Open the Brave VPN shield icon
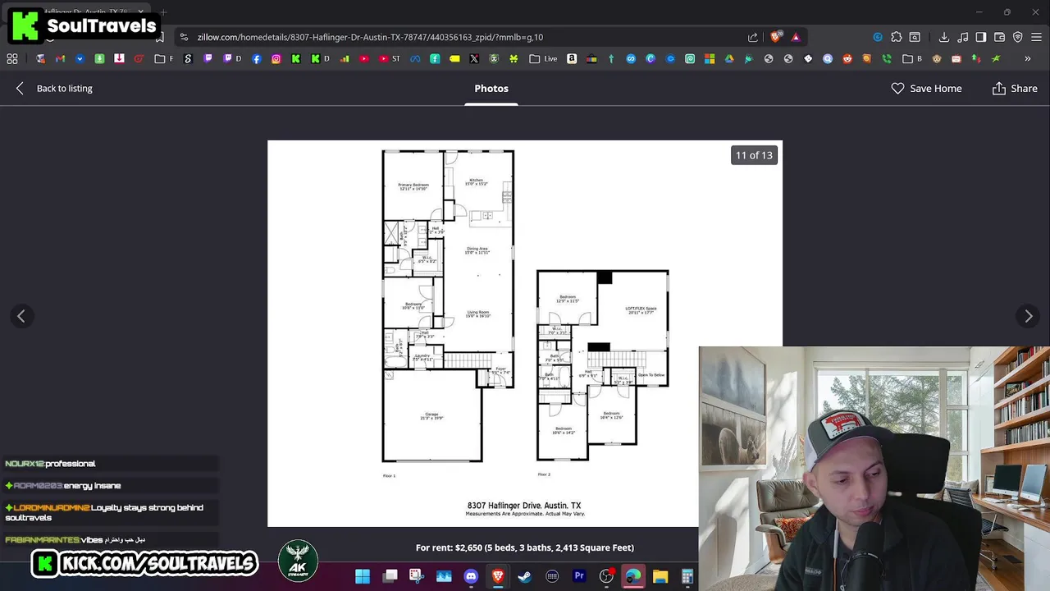The width and height of the screenshot is (1050, 591). (1018, 37)
